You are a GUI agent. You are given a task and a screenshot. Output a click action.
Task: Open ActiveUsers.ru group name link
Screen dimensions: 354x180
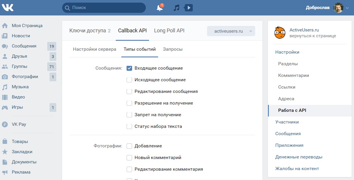pyautogui.click(x=304, y=30)
